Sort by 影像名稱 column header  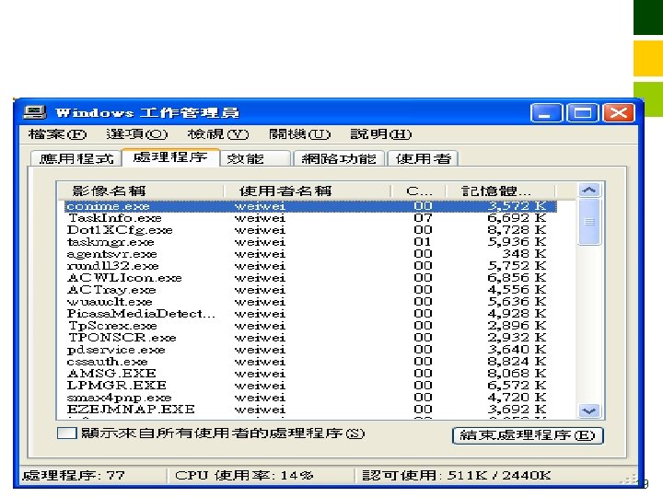[x=141, y=191]
